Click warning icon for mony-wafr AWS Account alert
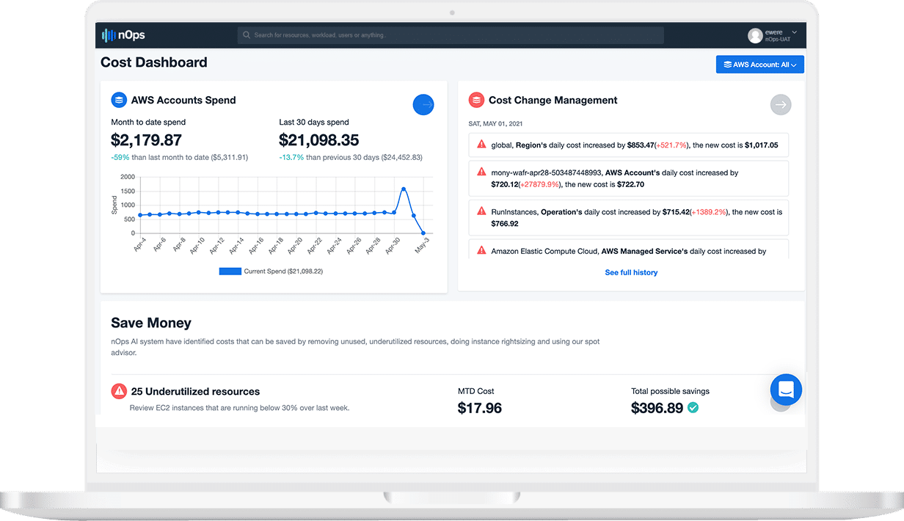Viewport: 904px width, 521px height. point(481,172)
